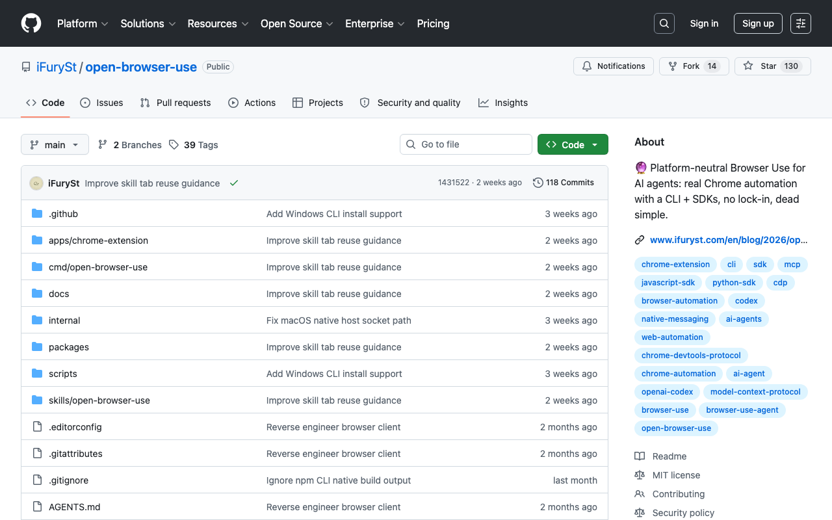Click the Security policy scale icon
The height and width of the screenshot is (520, 832).
(640, 513)
